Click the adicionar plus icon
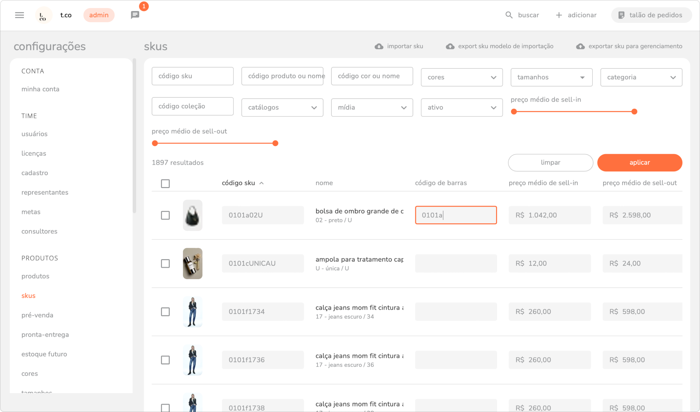 [559, 15]
